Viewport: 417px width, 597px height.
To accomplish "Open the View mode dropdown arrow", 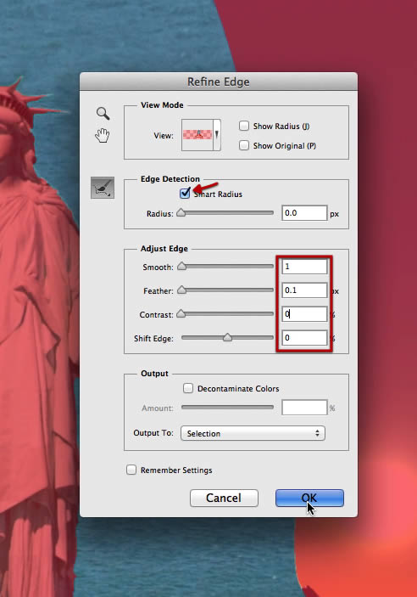I will coord(217,135).
